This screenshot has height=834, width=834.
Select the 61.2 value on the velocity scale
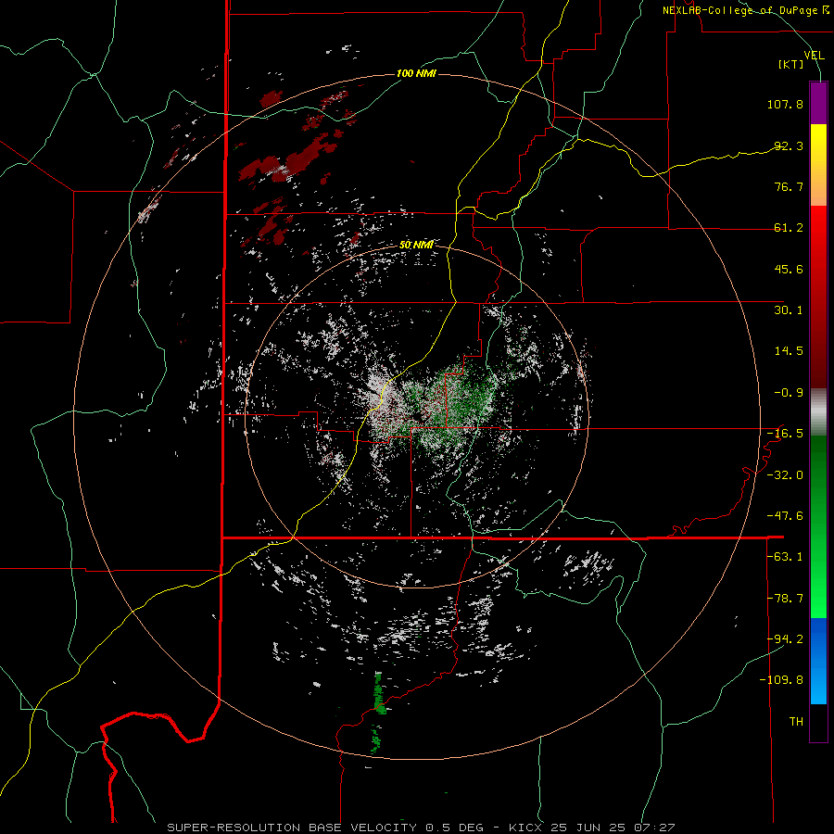click(789, 228)
